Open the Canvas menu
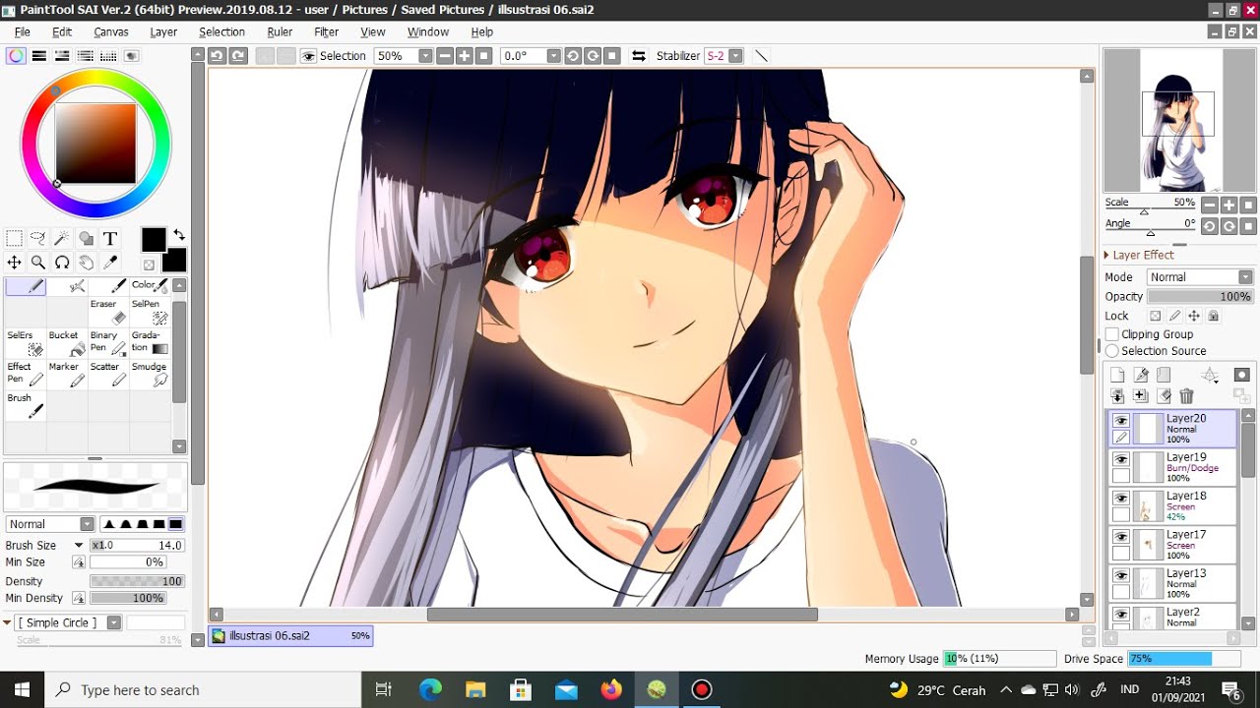The width and height of the screenshot is (1260, 708). (111, 31)
